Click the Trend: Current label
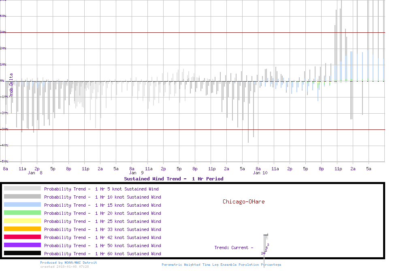The image size is (405, 271). point(234,248)
